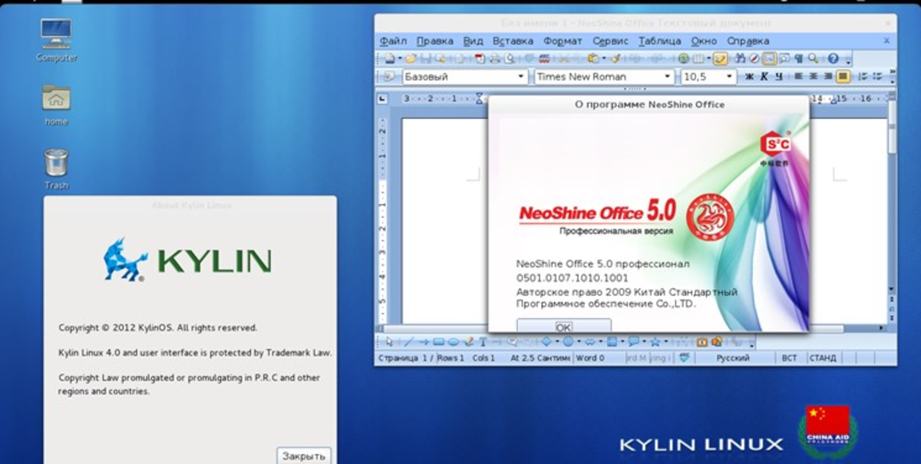This screenshot has width=921, height=464.
Task: Open the font size 10,5 dropdown
Action: pos(729,77)
